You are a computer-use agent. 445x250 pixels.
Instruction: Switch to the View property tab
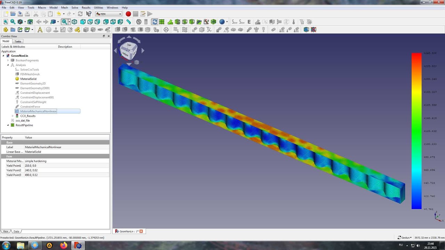point(6,231)
